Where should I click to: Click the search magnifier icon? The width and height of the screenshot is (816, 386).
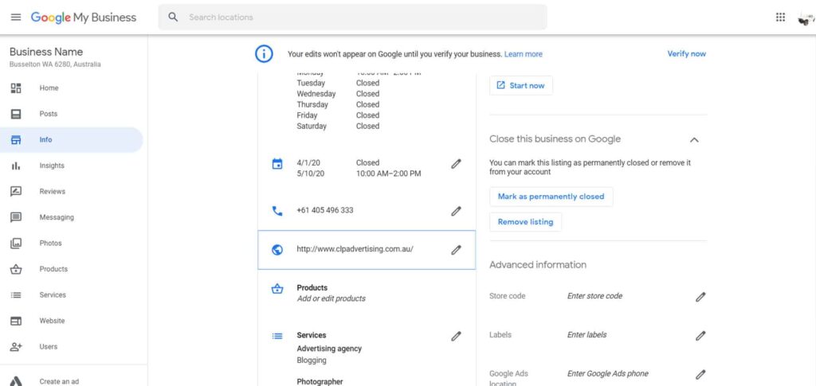[173, 18]
